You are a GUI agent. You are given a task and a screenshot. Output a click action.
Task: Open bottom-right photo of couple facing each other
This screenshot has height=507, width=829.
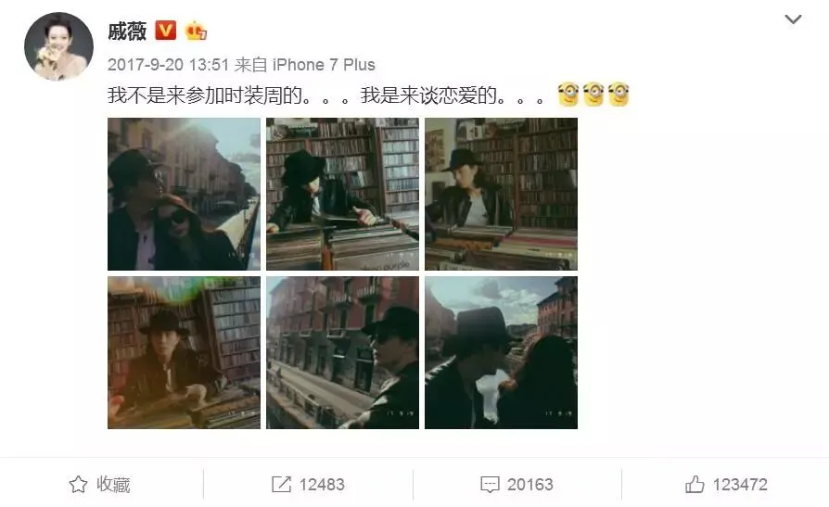tap(502, 352)
